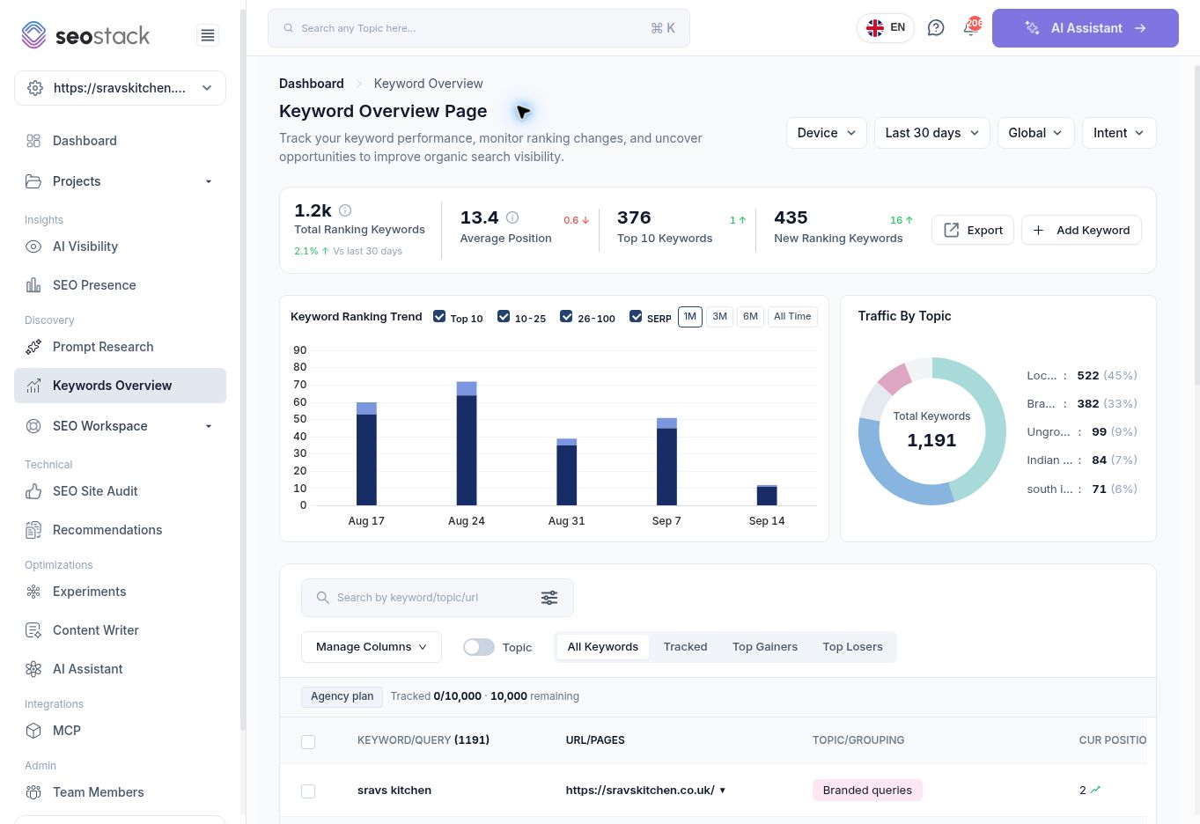This screenshot has width=1200, height=824.
Task: Open the AI Assistant purple button
Action: coord(1086,28)
